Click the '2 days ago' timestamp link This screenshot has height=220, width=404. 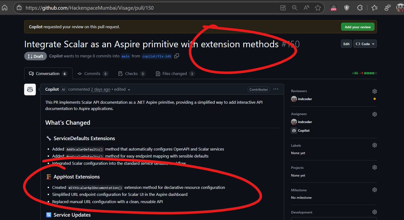[100, 89]
